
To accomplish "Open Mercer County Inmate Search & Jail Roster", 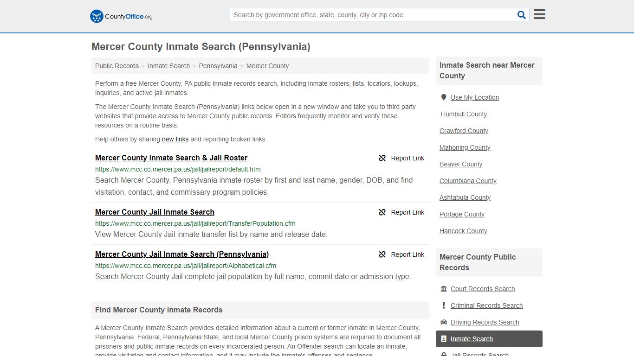I will tap(171, 158).
